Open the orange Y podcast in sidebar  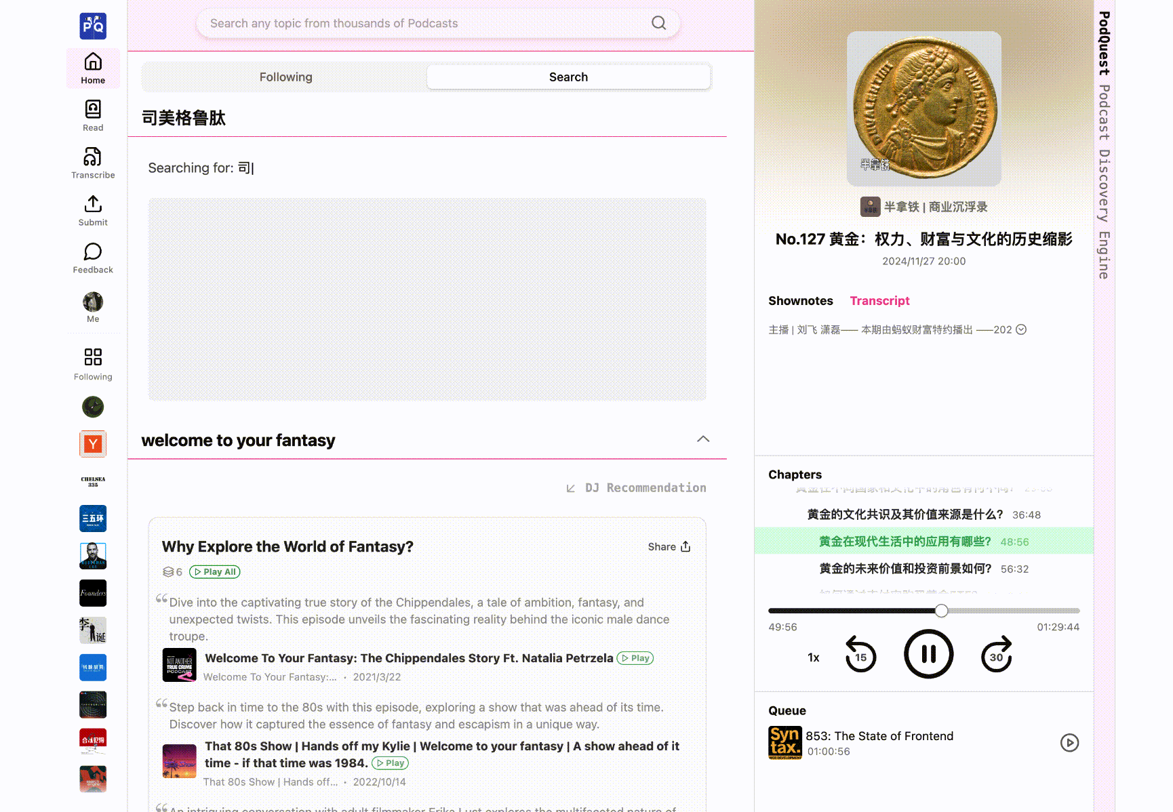pos(93,444)
